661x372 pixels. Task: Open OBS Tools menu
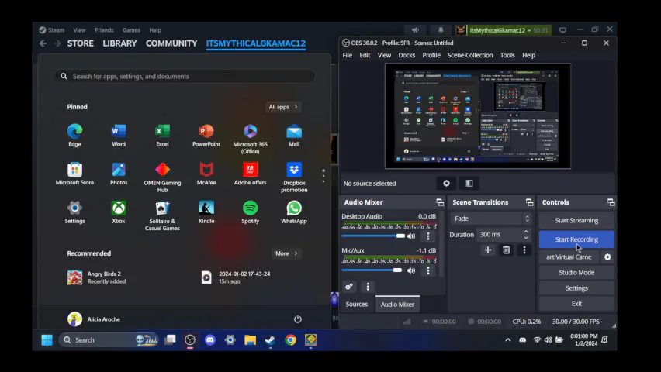pos(507,55)
